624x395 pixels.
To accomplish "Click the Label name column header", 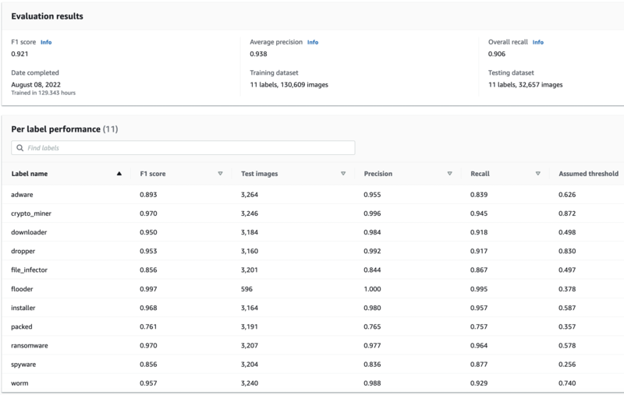I will (30, 174).
